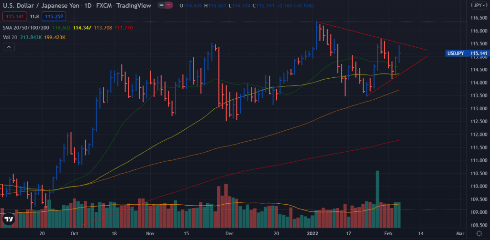Select the SMA 20/50/100/200 indicator legend
Viewport: 490px width, 240px height.
[26, 28]
